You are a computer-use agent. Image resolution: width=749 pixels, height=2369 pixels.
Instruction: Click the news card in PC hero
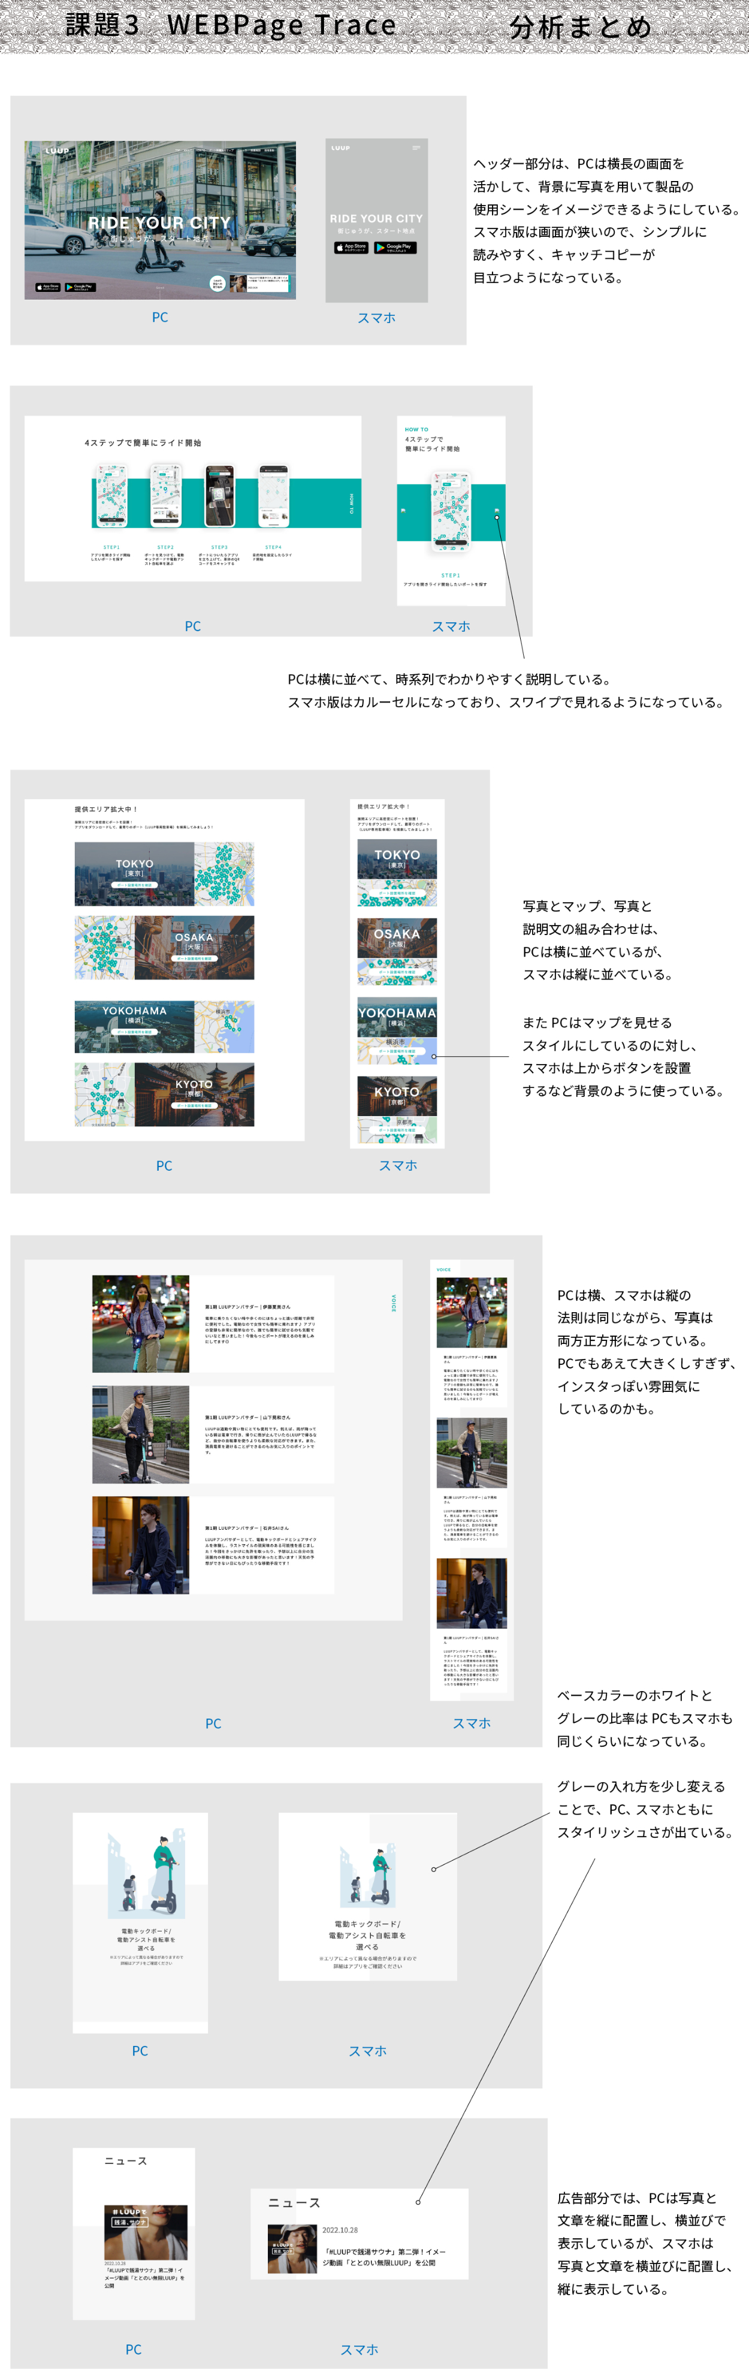point(259,284)
